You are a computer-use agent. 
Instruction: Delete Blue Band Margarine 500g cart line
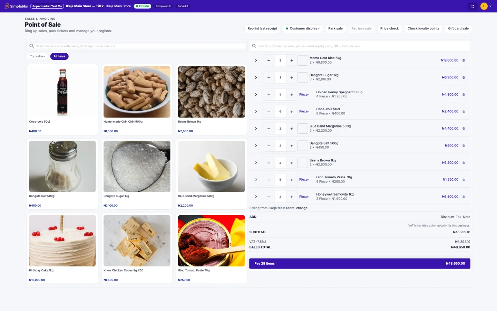[464, 129]
